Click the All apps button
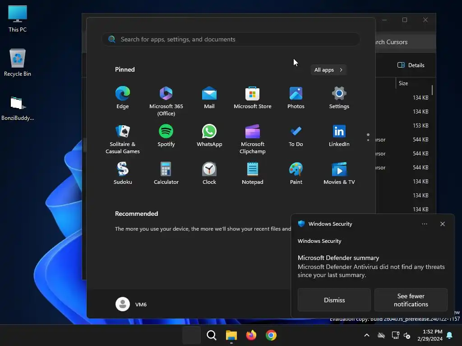Viewport: 462px width, 346px height. click(x=328, y=70)
